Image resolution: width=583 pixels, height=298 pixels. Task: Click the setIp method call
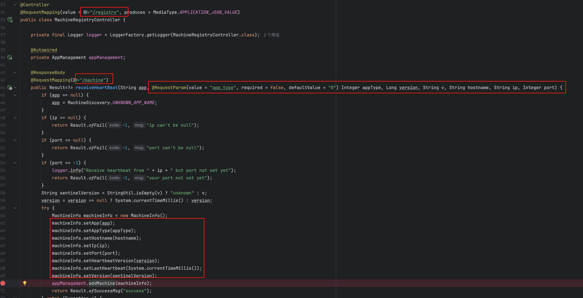coord(90,246)
